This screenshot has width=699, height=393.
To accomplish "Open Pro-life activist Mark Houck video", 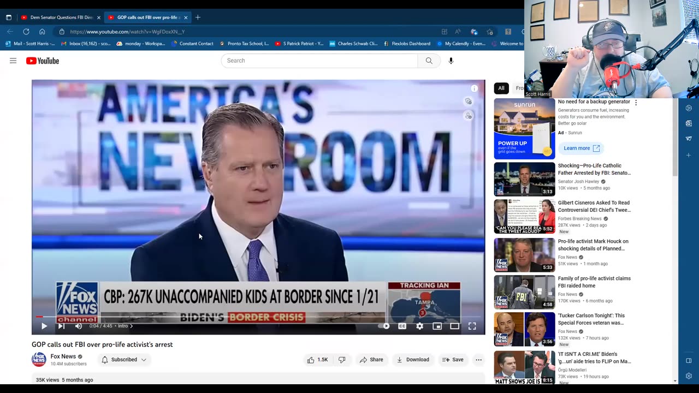I will coord(593,245).
